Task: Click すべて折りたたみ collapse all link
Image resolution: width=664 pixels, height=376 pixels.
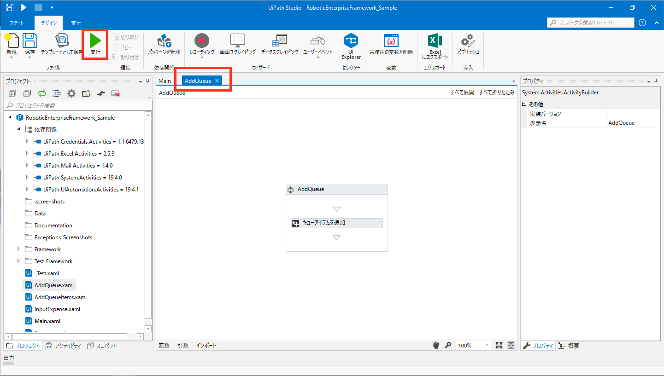Action: point(497,93)
